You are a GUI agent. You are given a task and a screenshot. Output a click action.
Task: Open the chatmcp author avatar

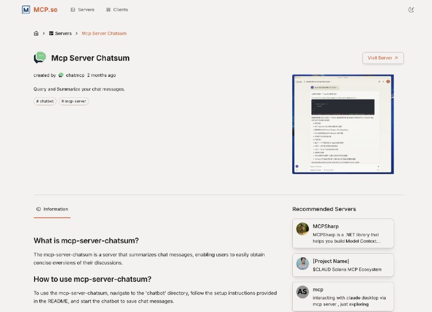61,75
